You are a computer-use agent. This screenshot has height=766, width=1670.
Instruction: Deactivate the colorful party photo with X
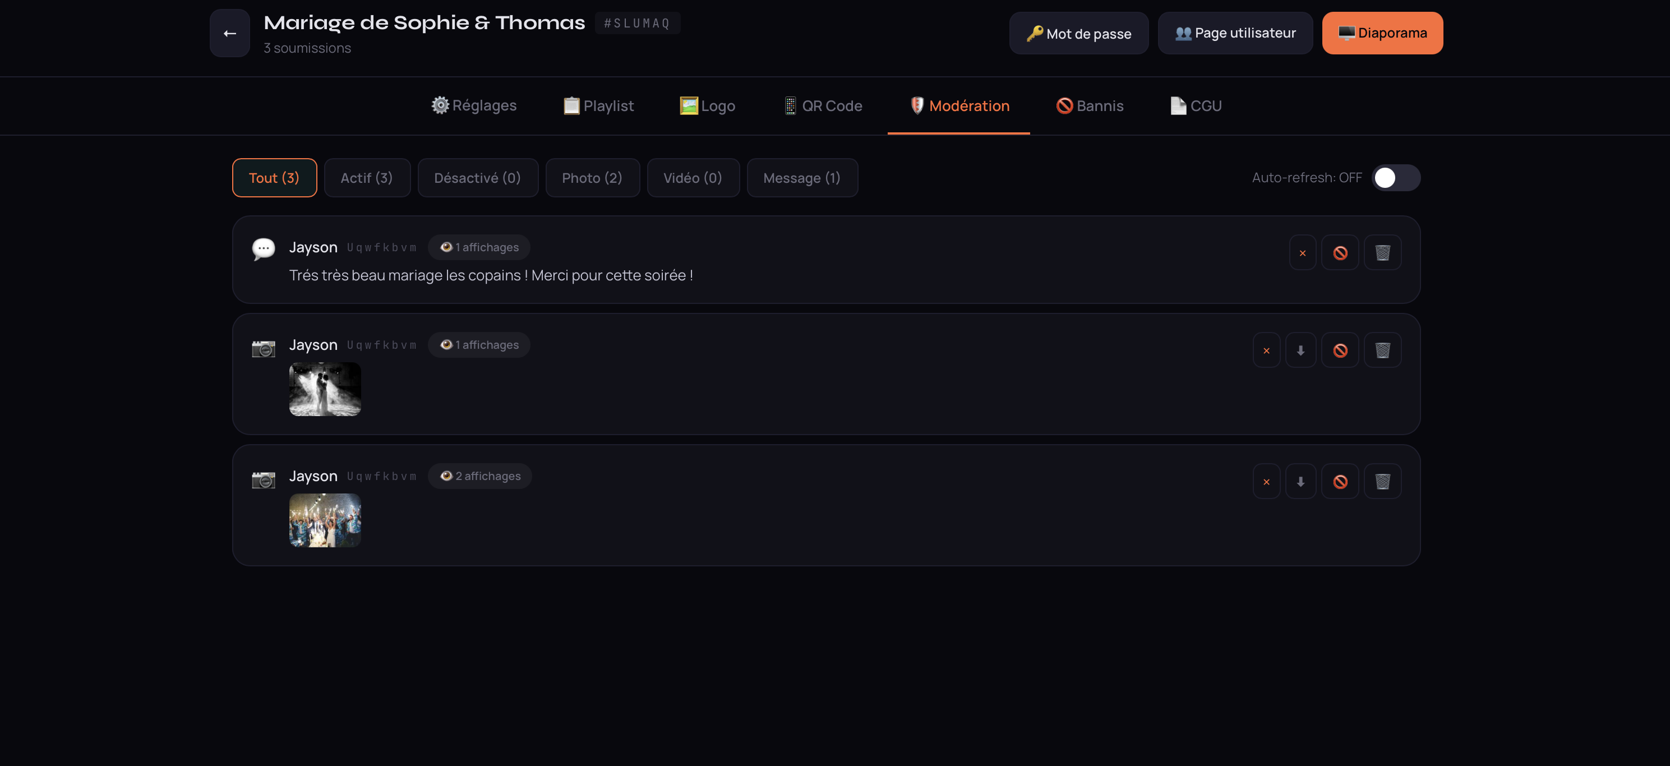coord(1266,482)
